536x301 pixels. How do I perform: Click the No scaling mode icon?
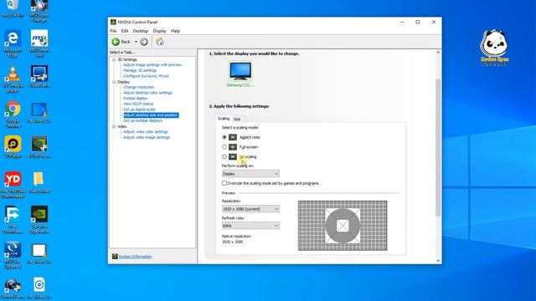pos(233,156)
